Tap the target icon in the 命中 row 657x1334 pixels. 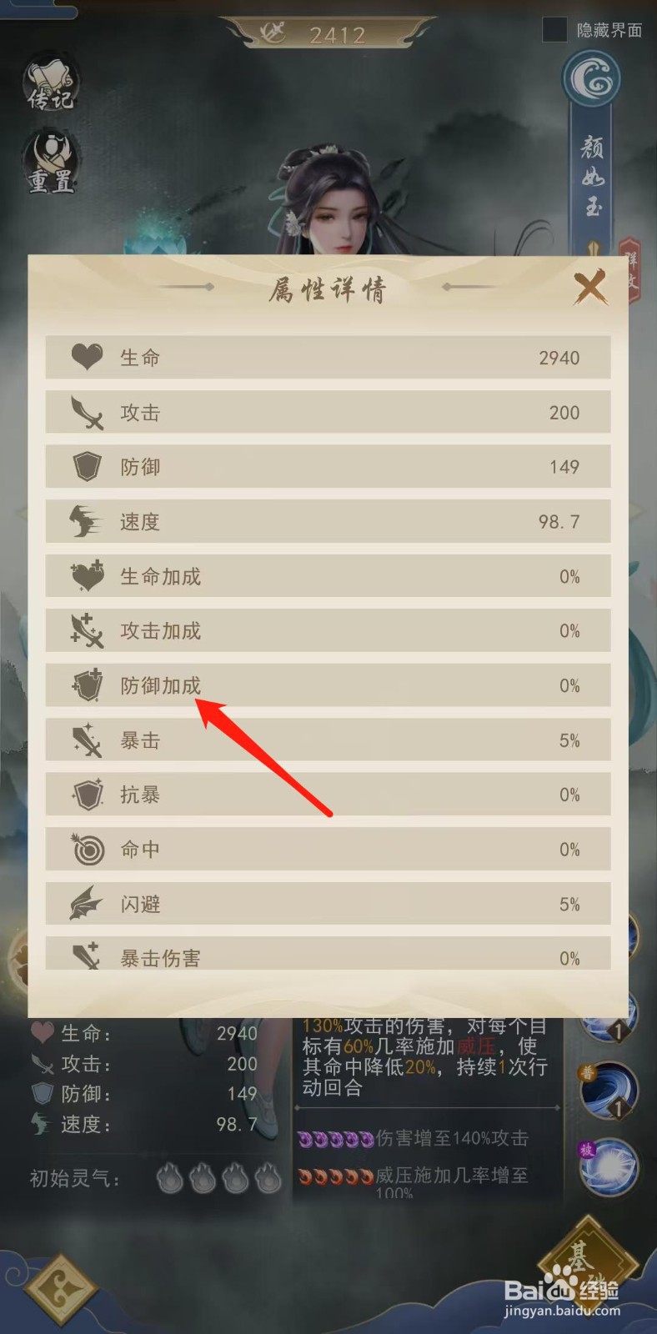pos(88,850)
